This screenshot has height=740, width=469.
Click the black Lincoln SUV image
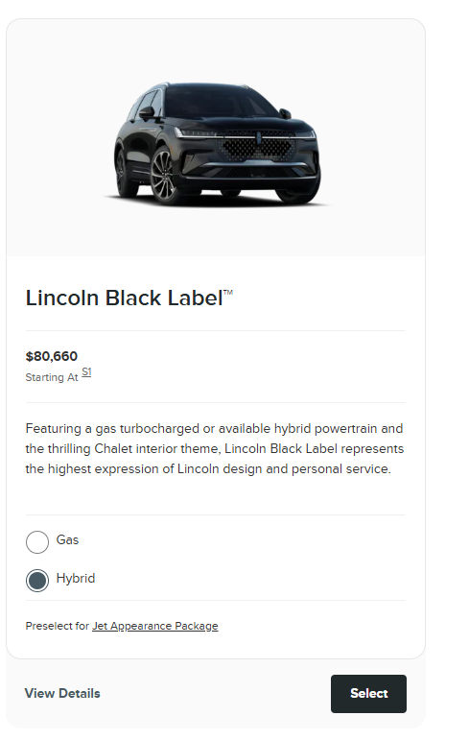coord(217,144)
